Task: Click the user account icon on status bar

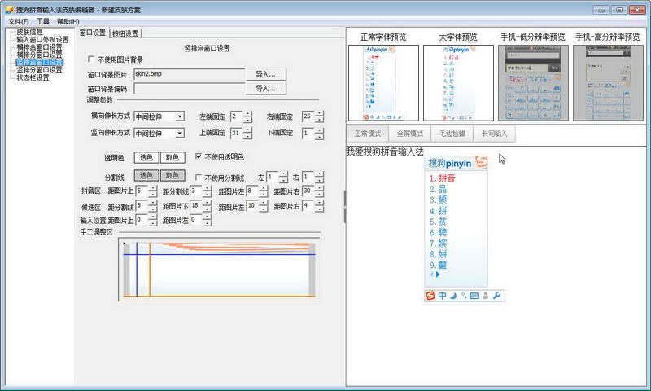Action: [x=485, y=296]
